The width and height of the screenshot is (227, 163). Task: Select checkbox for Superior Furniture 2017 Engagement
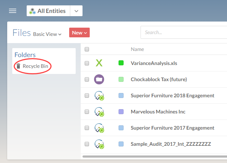coord(87,128)
